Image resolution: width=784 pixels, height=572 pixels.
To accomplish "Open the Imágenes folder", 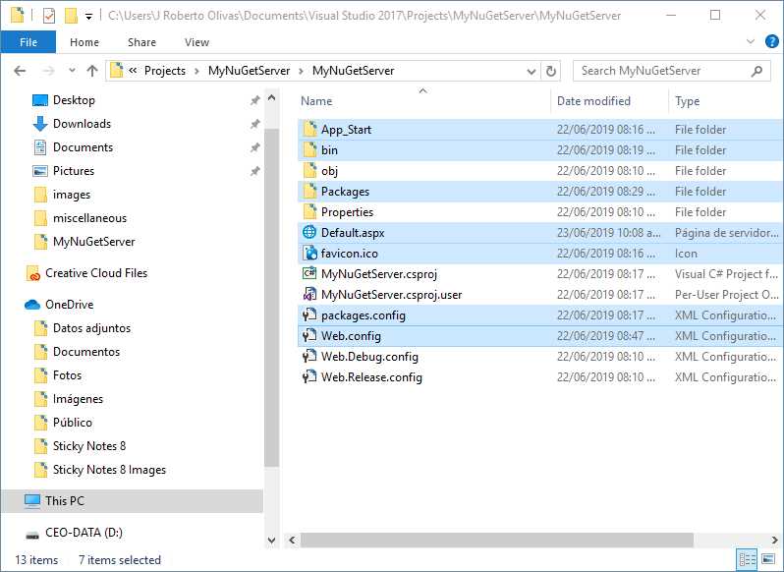I will click(x=78, y=398).
